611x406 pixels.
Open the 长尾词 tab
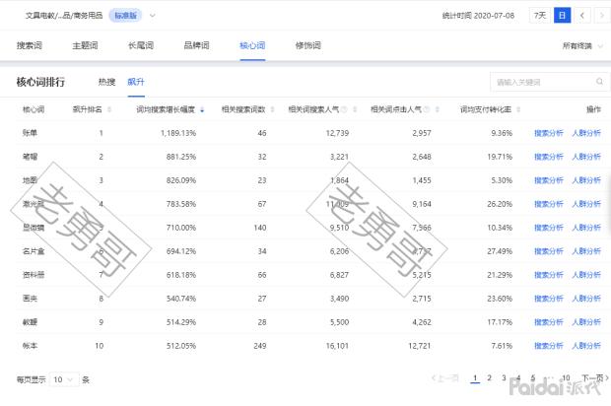(x=141, y=45)
